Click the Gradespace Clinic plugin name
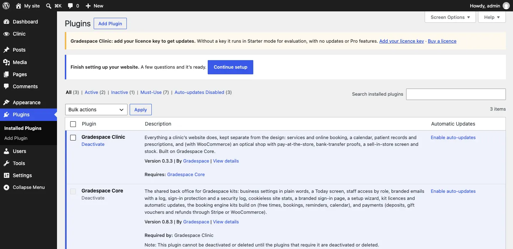 point(103,137)
